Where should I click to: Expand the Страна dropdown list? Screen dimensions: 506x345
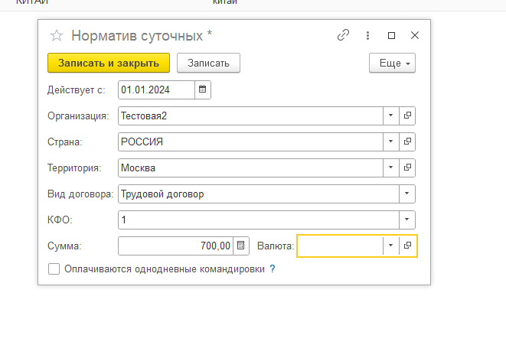pyautogui.click(x=391, y=142)
